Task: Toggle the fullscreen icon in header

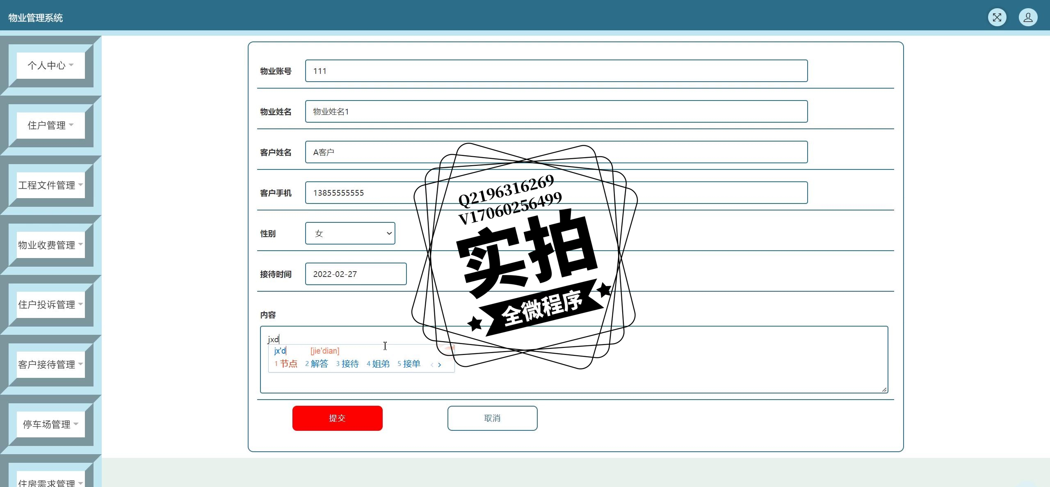Action: (997, 17)
